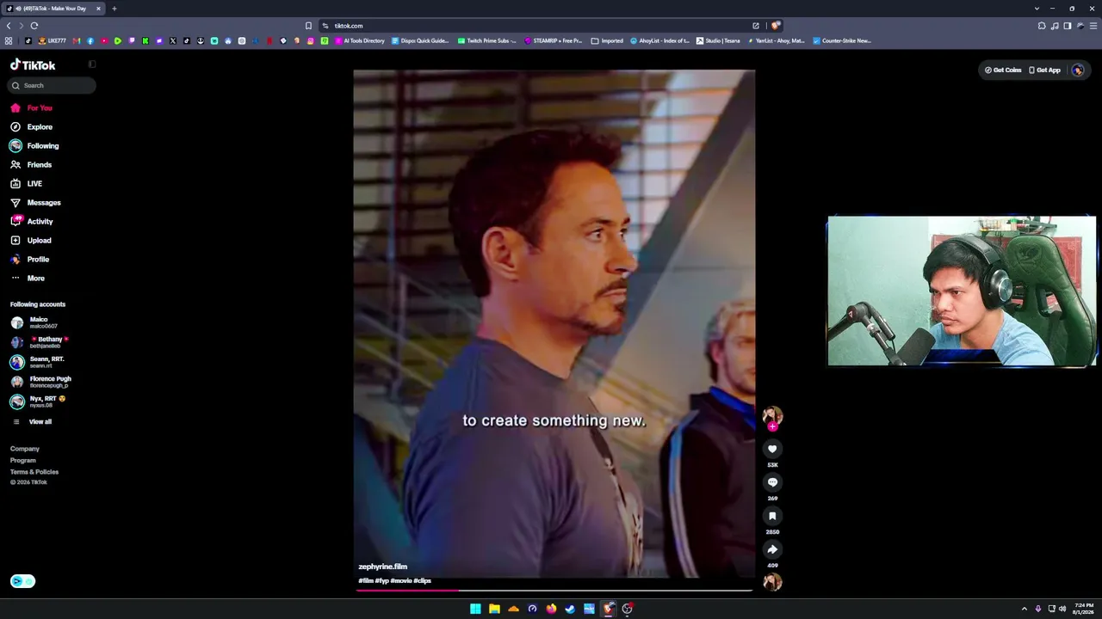This screenshot has width=1102, height=619.
Task: Toggle the theme switch at sidebar bottom
Action: 22,581
